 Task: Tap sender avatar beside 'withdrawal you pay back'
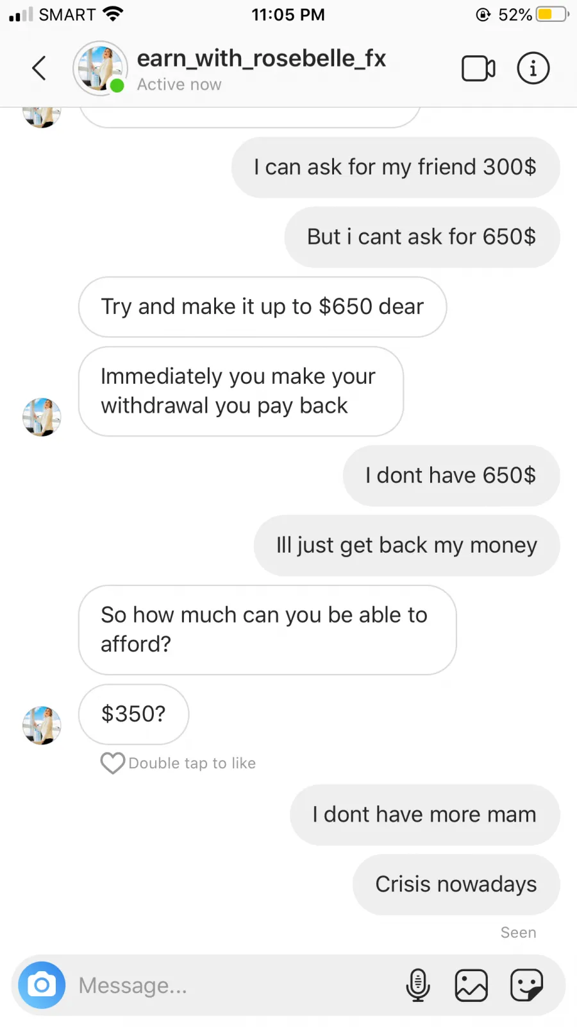click(x=42, y=417)
